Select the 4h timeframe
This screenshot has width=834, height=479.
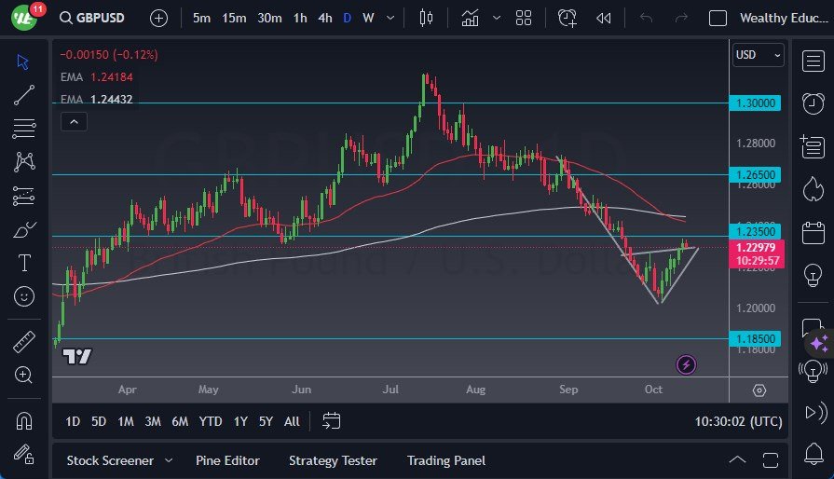[x=324, y=18]
